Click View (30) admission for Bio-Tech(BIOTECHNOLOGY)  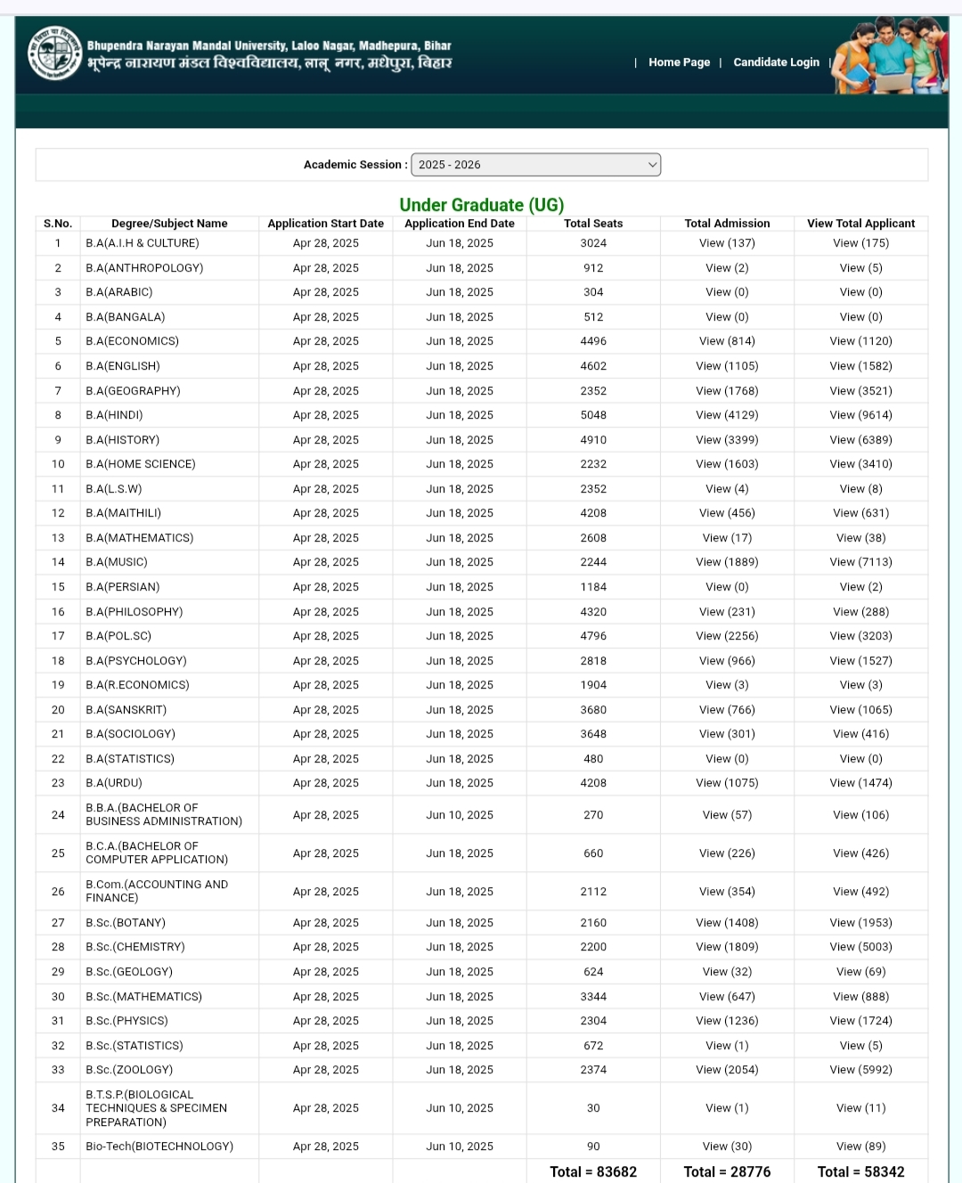(727, 1146)
